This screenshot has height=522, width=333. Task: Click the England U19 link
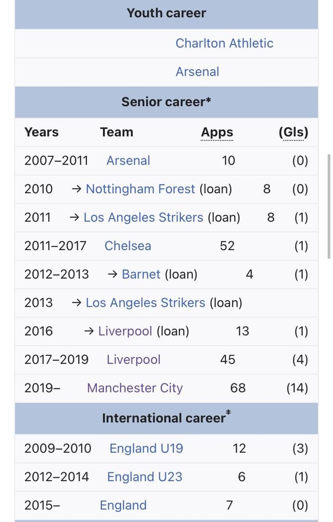pyautogui.click(x=146, y=449)
